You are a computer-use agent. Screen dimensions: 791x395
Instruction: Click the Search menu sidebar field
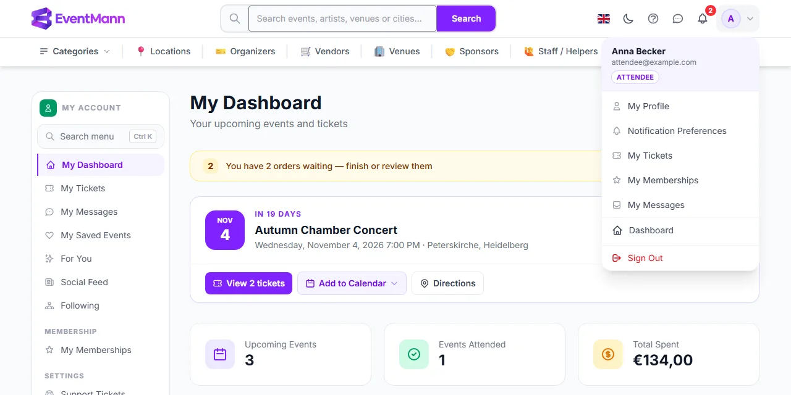coord(101,136)
